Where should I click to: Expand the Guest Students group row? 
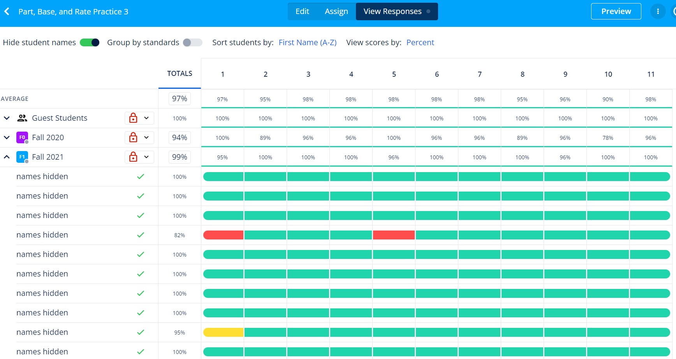7,118
